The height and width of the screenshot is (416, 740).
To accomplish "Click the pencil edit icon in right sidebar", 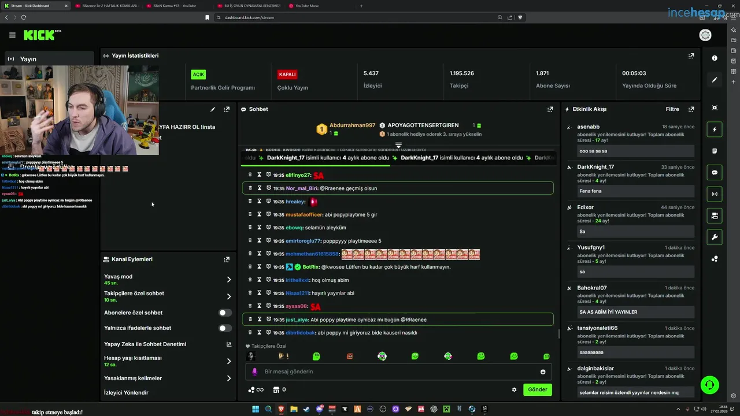I will pyautogui.click(x=715, y=80).
